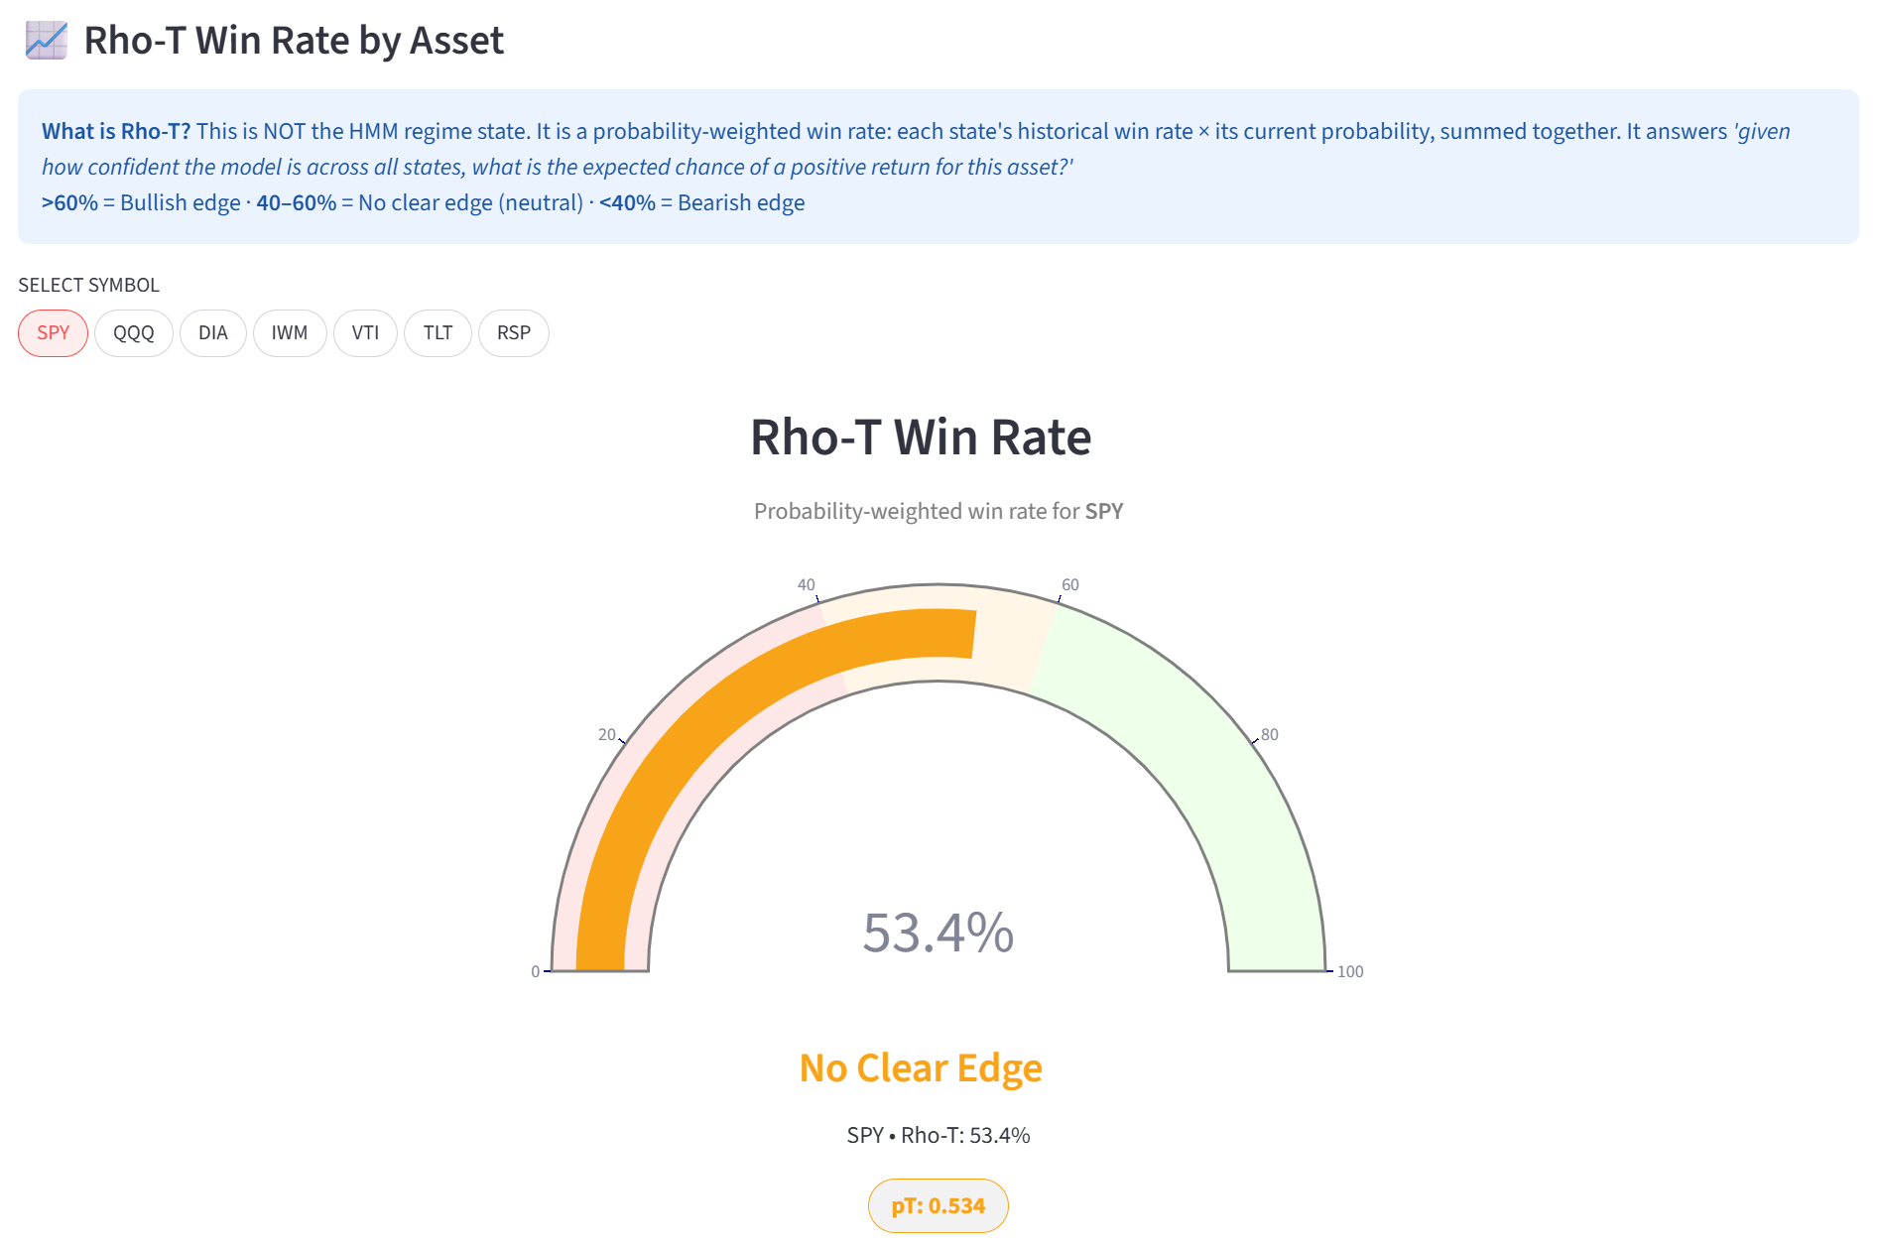This screenshot has width=1878, height=1248.
Task: Switch to the TLT asset
Action: [437, 333]
